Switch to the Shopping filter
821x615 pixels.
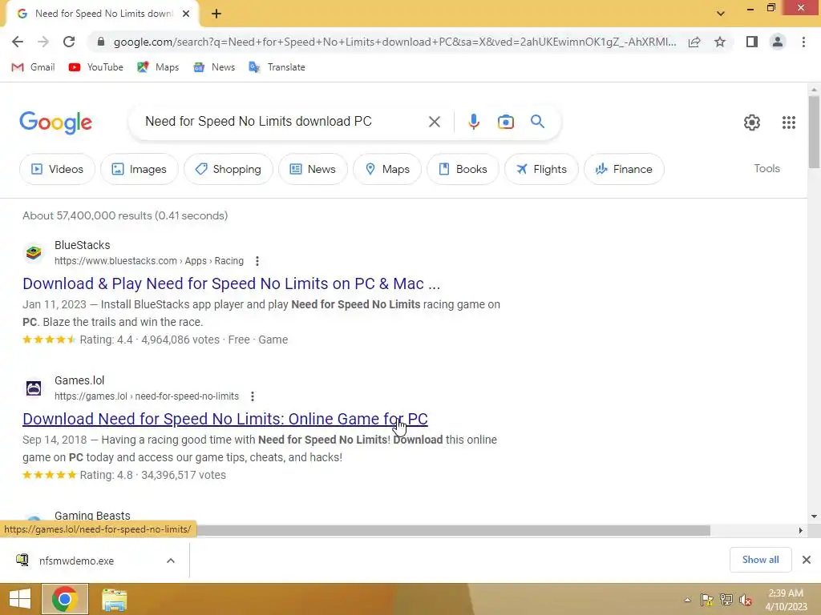tap(229, 169)
